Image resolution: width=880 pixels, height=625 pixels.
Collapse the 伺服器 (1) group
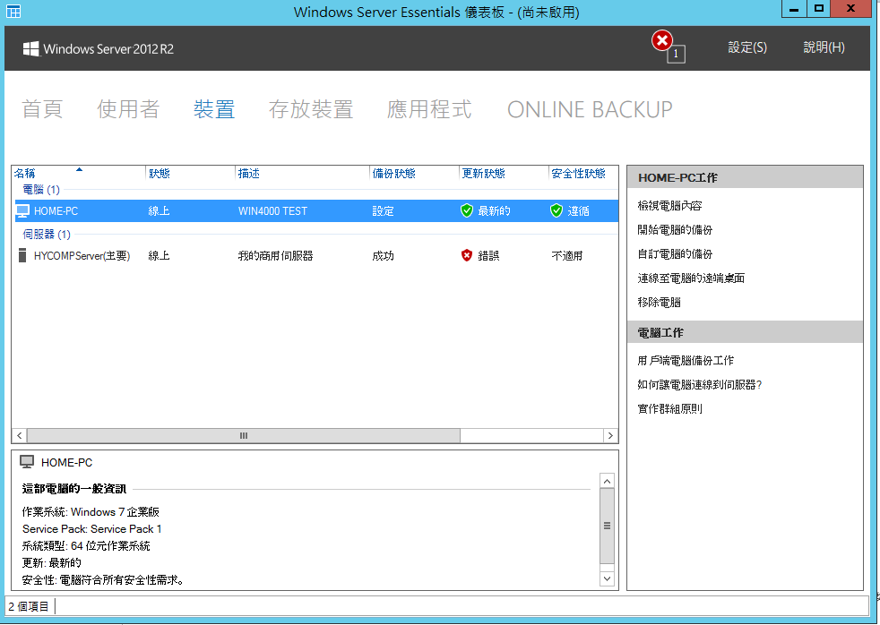click(x=47, y=235)
